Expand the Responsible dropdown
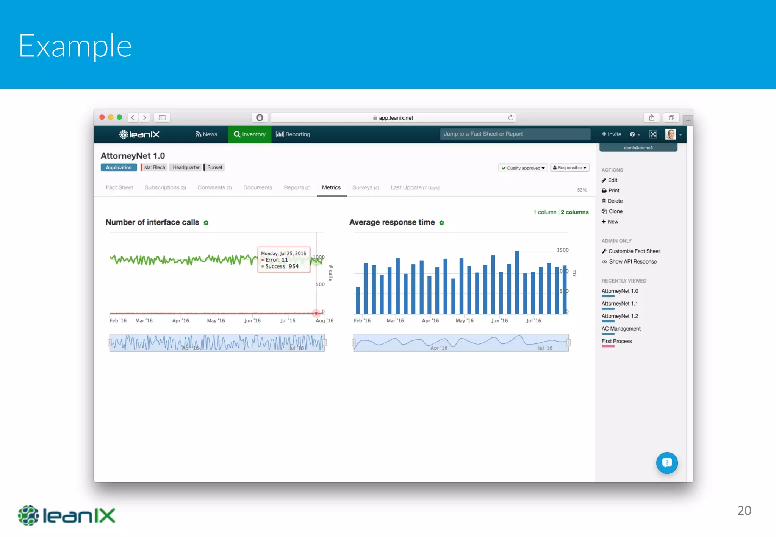This screenshot has height=537, width=776. (x=569, y=168)
